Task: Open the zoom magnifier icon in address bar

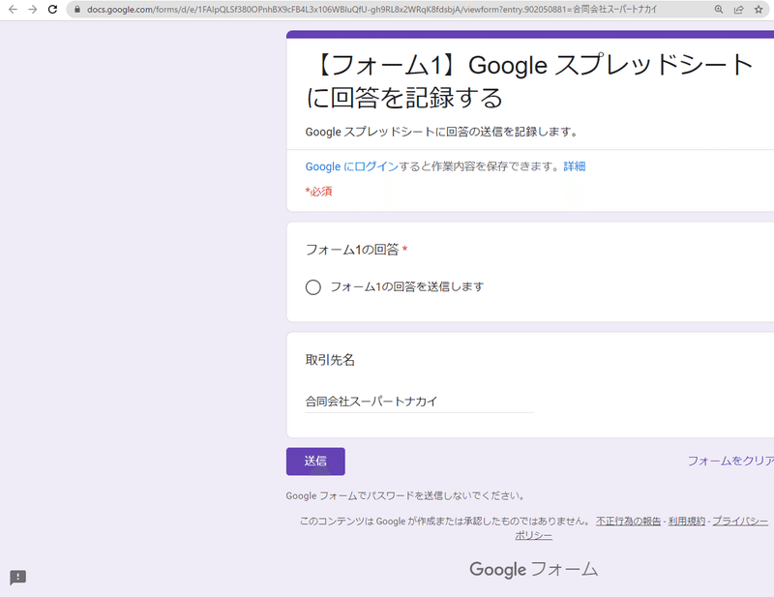Action: click(719, 10)
